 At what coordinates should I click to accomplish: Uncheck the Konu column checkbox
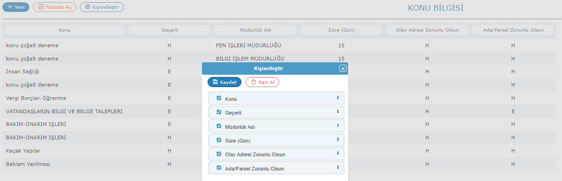(x=219, y=98)
